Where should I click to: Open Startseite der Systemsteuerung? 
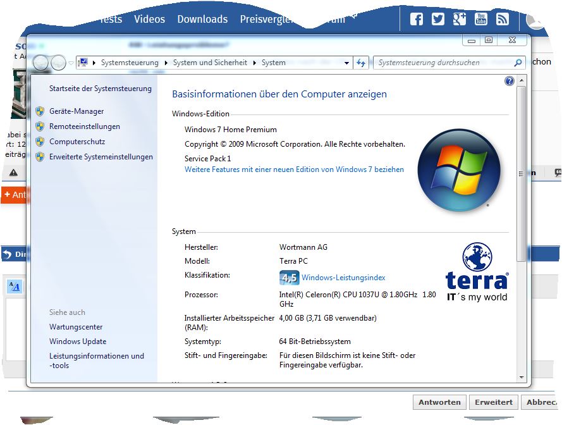click(x=101, y=89)
